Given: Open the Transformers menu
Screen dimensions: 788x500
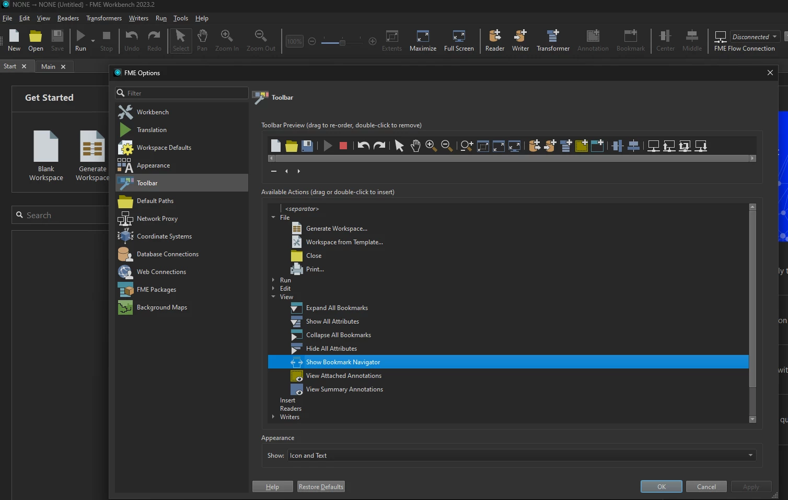Looking at the screenshot, I should [x=104, y=18].
